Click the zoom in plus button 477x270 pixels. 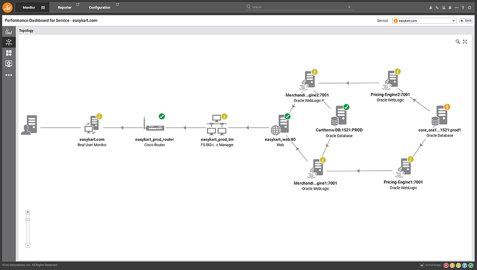[28, 212]
